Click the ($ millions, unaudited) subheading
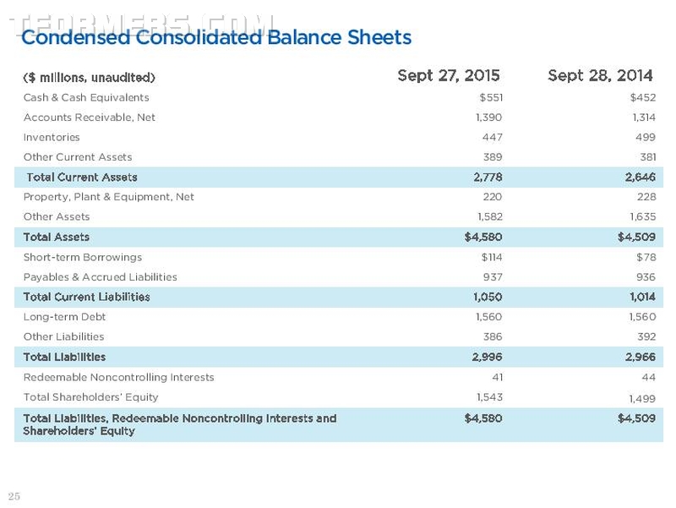 pyautogui.click(x=90, y=78)
